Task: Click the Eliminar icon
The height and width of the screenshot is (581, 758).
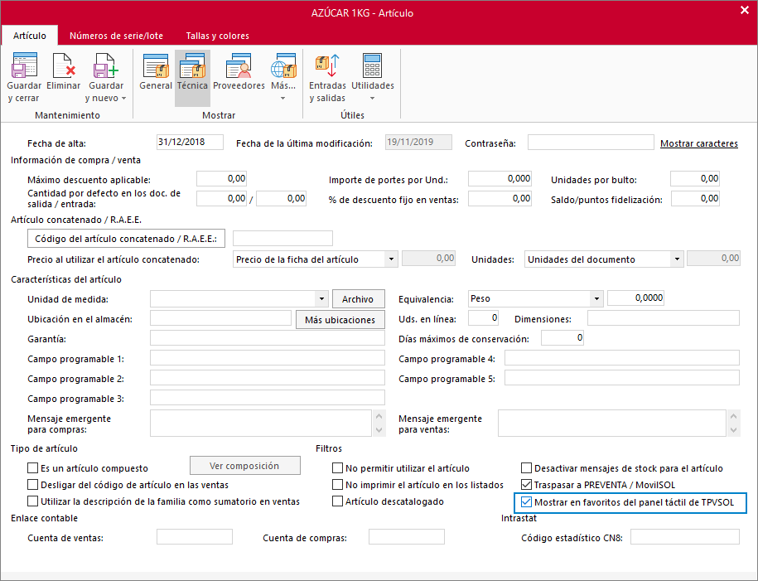Action: click(x=63, y=65)
